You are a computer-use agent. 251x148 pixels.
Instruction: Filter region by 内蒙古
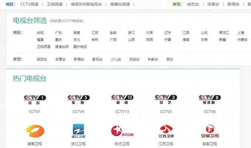[x=242, y=40]
